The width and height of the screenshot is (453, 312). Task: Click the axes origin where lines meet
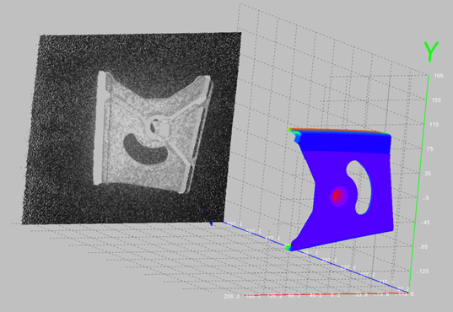408,293
